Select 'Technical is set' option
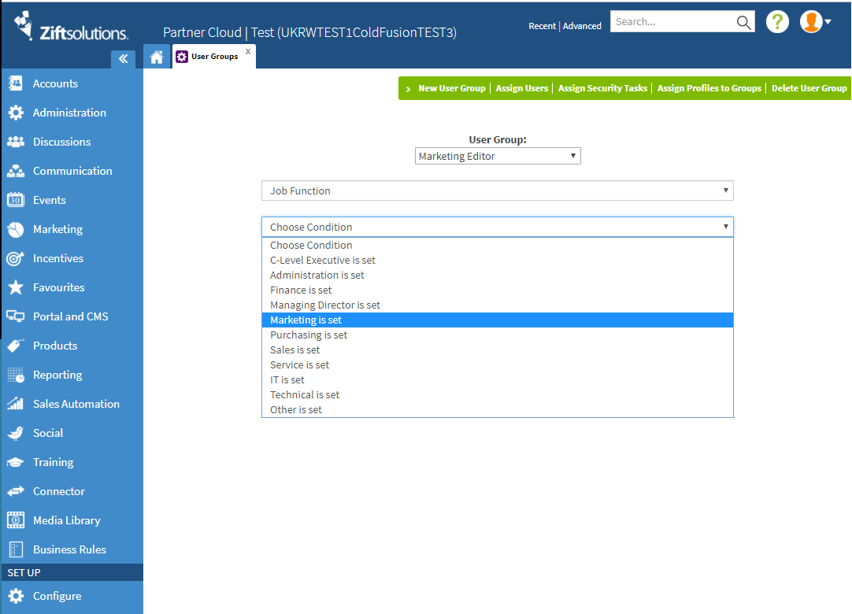Screen dimensions: 852x614 point(498,394)
